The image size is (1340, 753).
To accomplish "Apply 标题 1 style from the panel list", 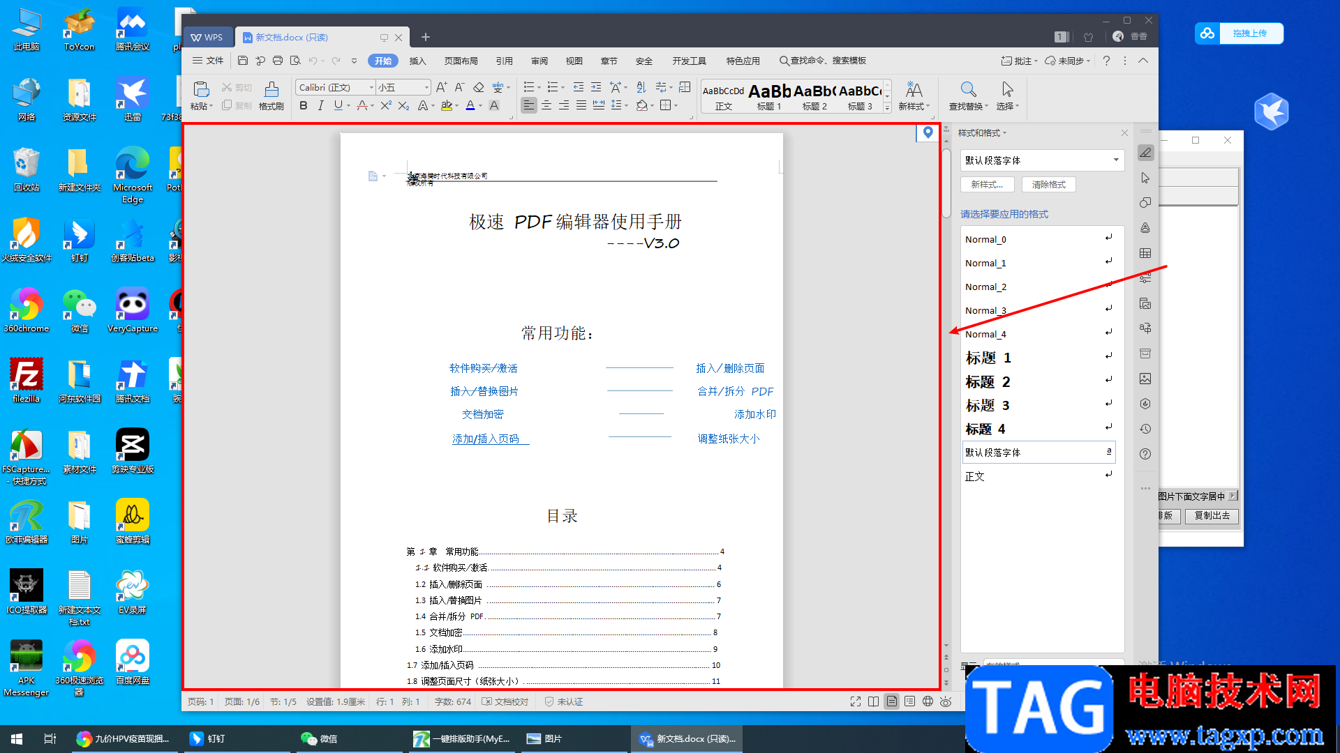I will pos(1038,358).
